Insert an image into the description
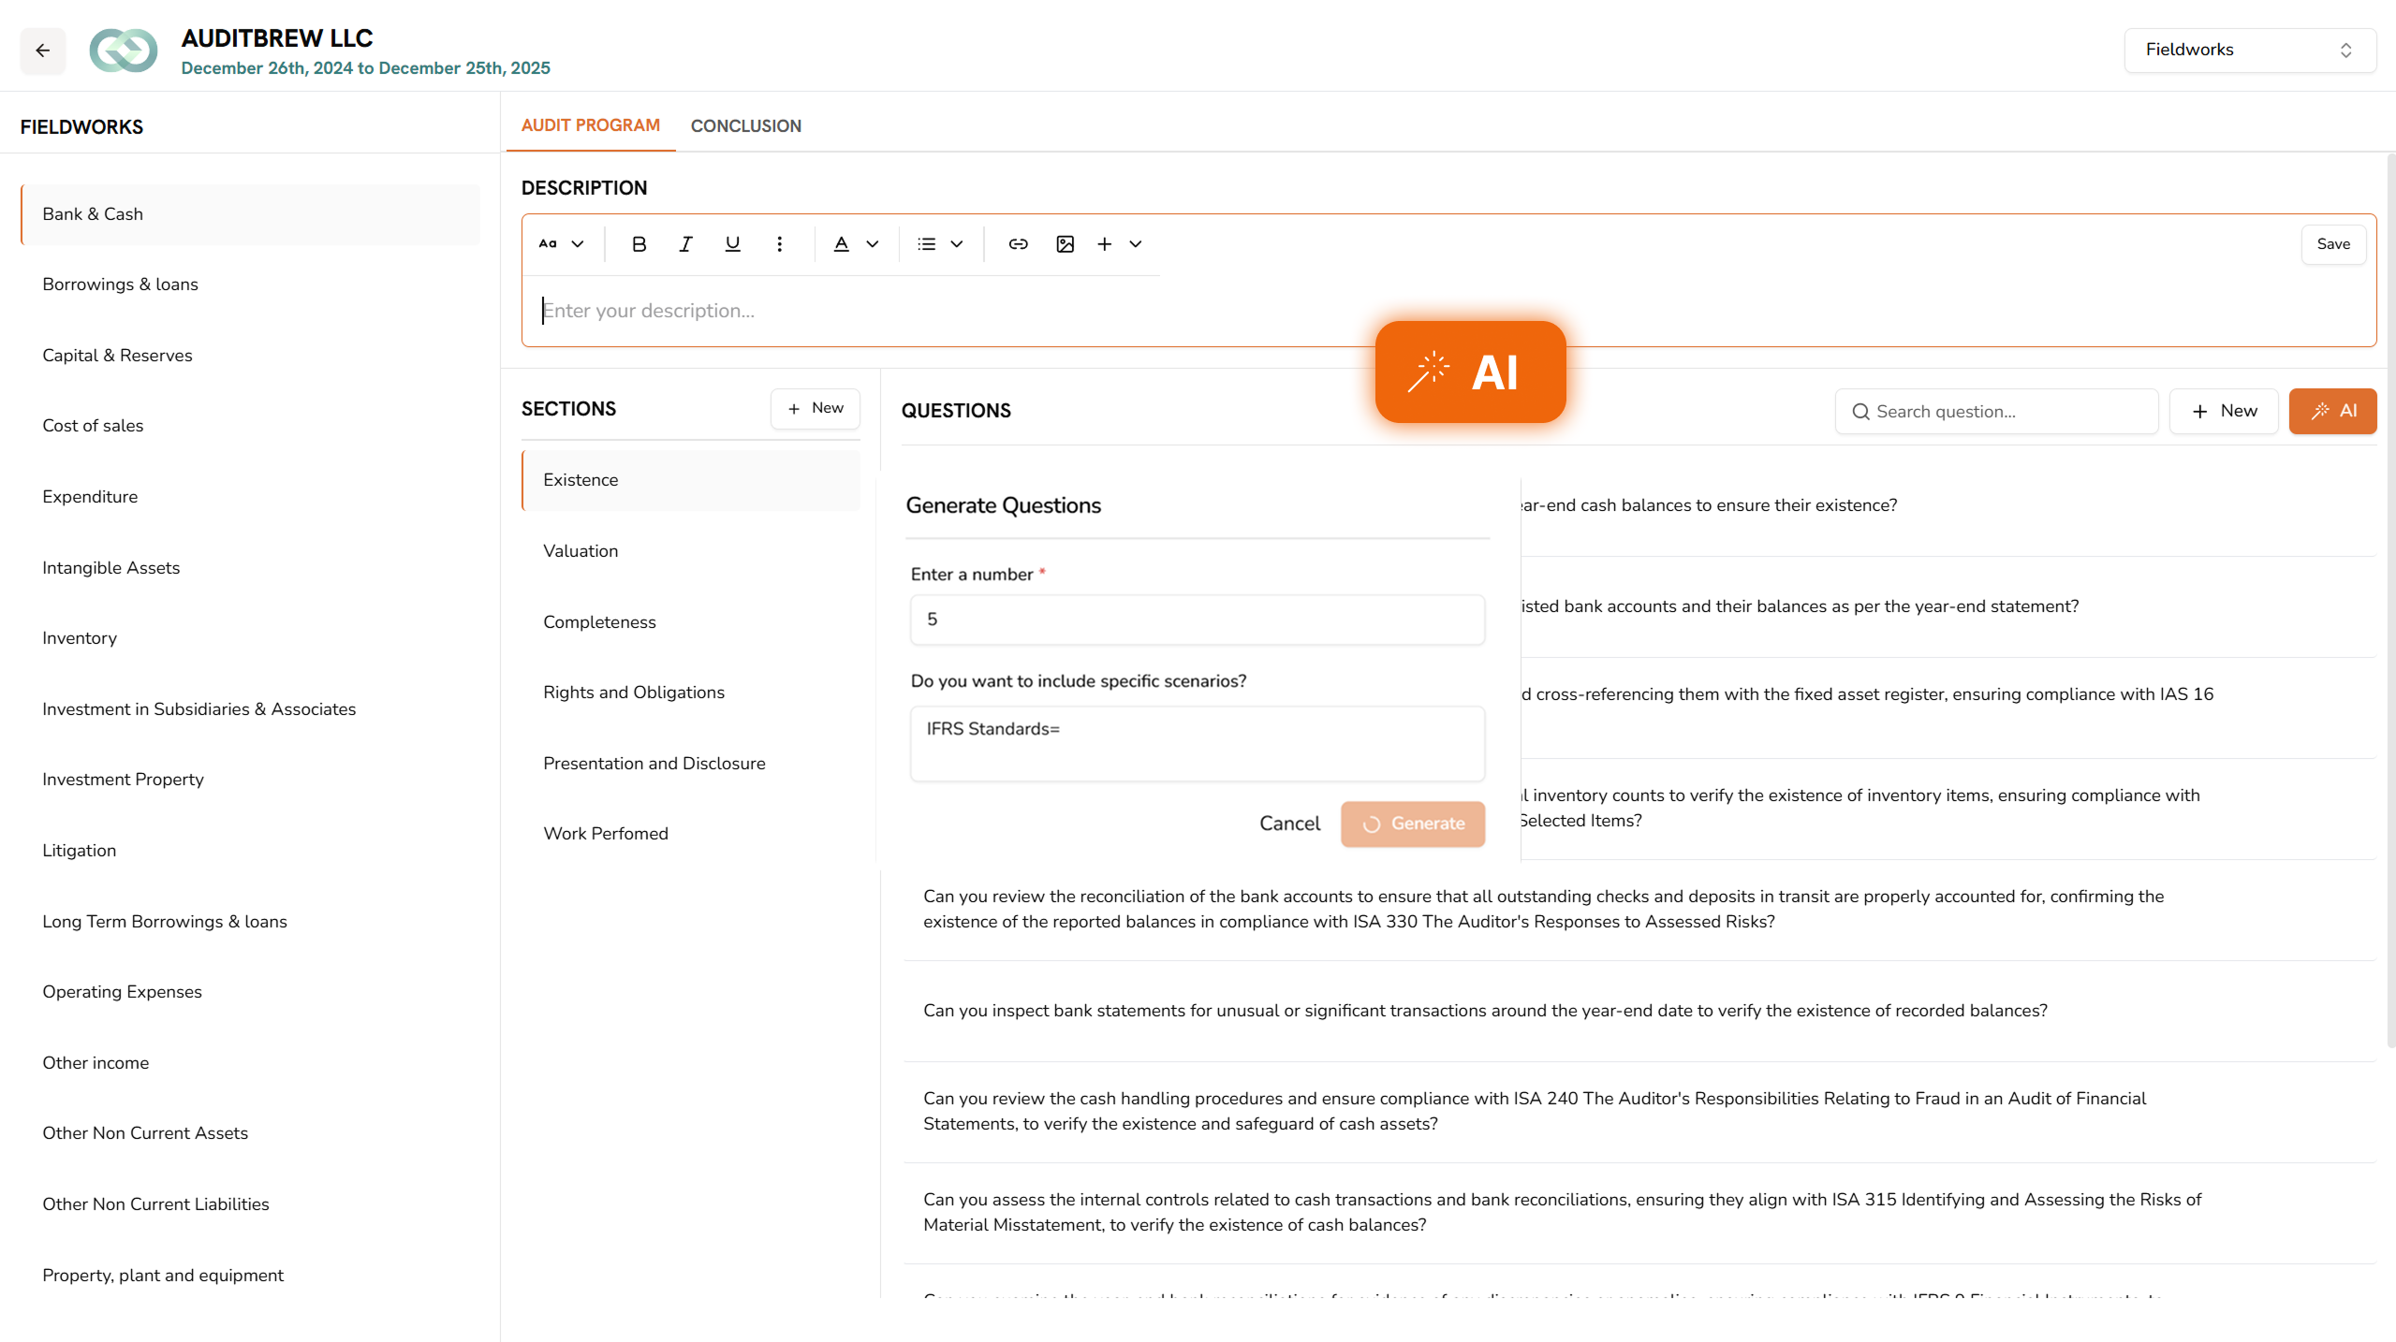Viewport: 2396px width, 1342px height. tap(1065, 243)
